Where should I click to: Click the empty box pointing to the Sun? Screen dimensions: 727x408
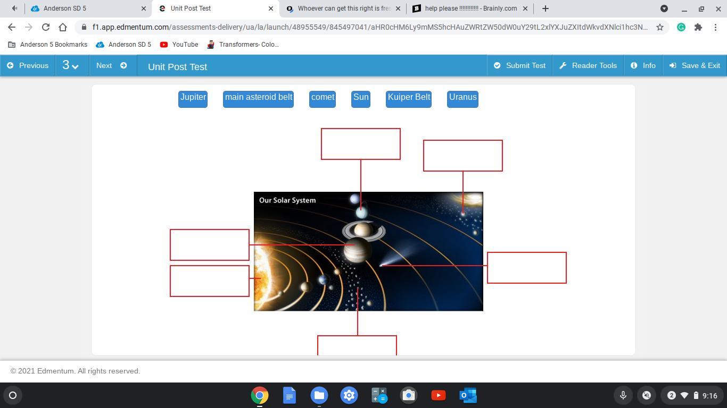tap(210, 281)
